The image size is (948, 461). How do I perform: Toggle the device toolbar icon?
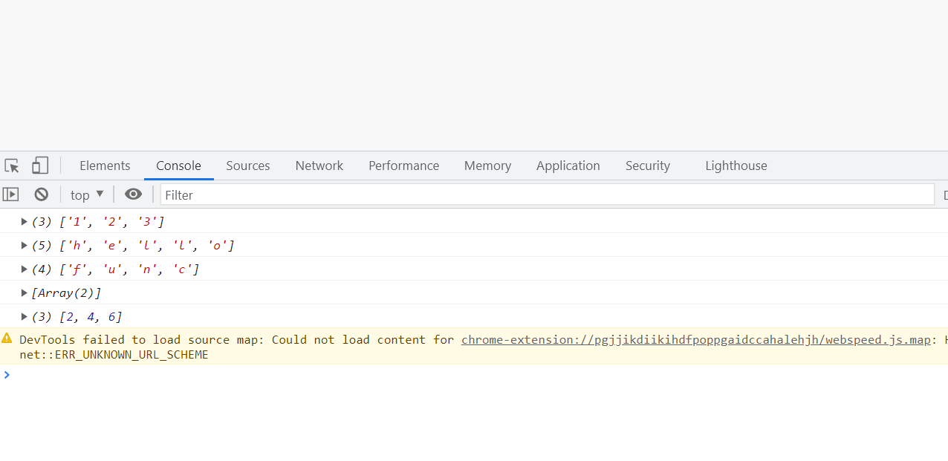40,166
